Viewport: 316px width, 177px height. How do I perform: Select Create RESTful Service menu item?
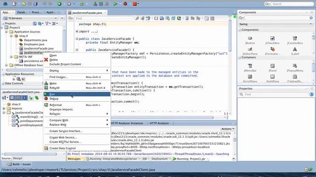tap(77, 142)
